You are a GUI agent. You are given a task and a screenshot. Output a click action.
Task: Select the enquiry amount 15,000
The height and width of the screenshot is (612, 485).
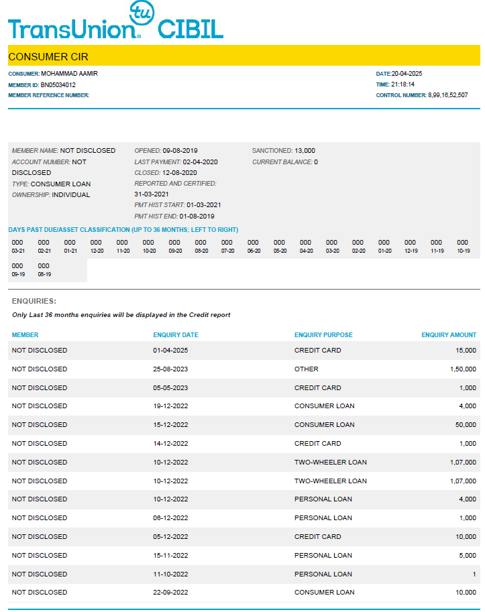coord(466,351)
